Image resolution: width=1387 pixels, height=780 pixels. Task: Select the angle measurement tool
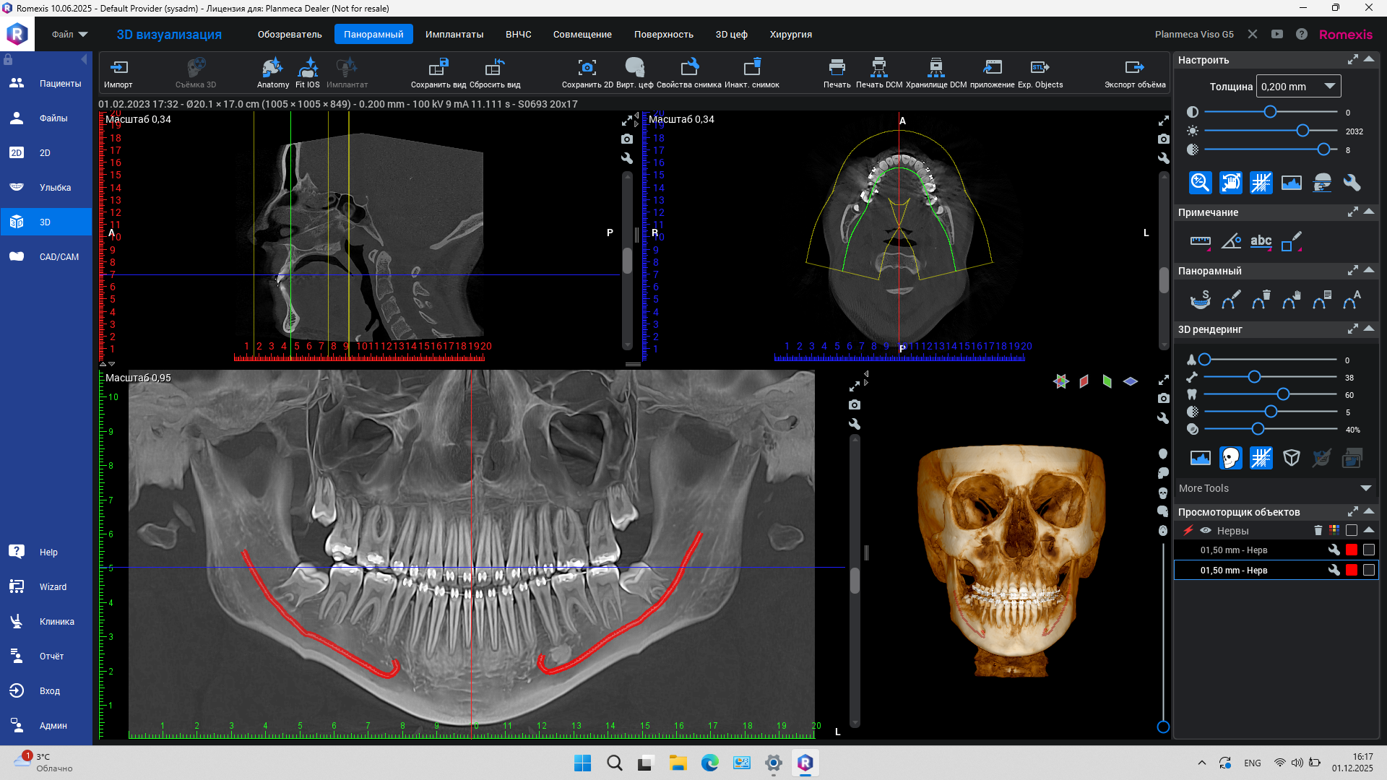pyautogui.click(x=1231, y=241)
